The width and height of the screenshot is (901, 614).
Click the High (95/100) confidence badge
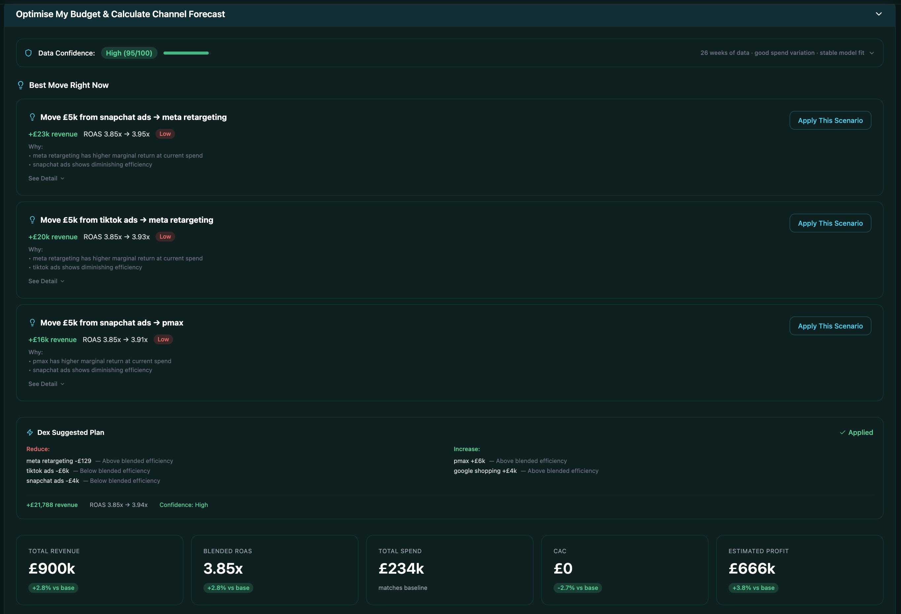129,53
